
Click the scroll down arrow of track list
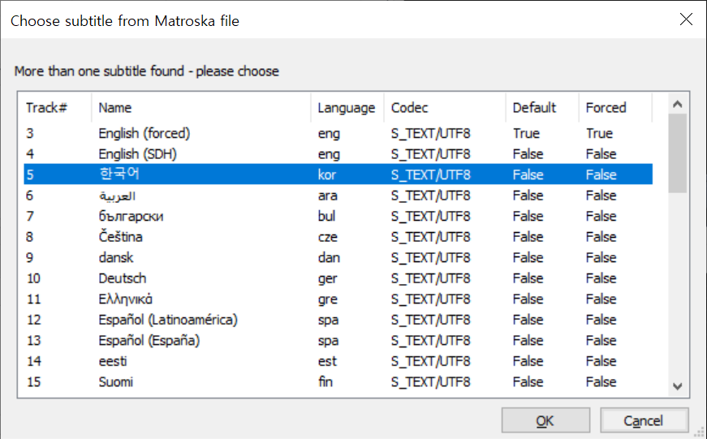[677, 386]
